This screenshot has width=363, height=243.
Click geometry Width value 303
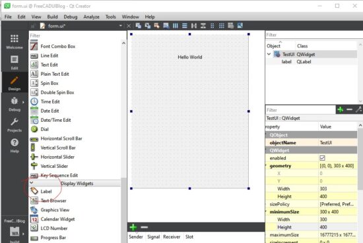point(338,189)
